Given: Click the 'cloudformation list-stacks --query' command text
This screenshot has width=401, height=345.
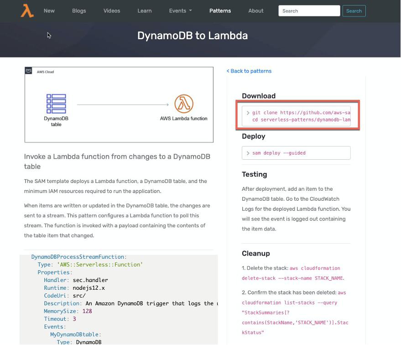Looking at the screenshot, I should (290, 303).
